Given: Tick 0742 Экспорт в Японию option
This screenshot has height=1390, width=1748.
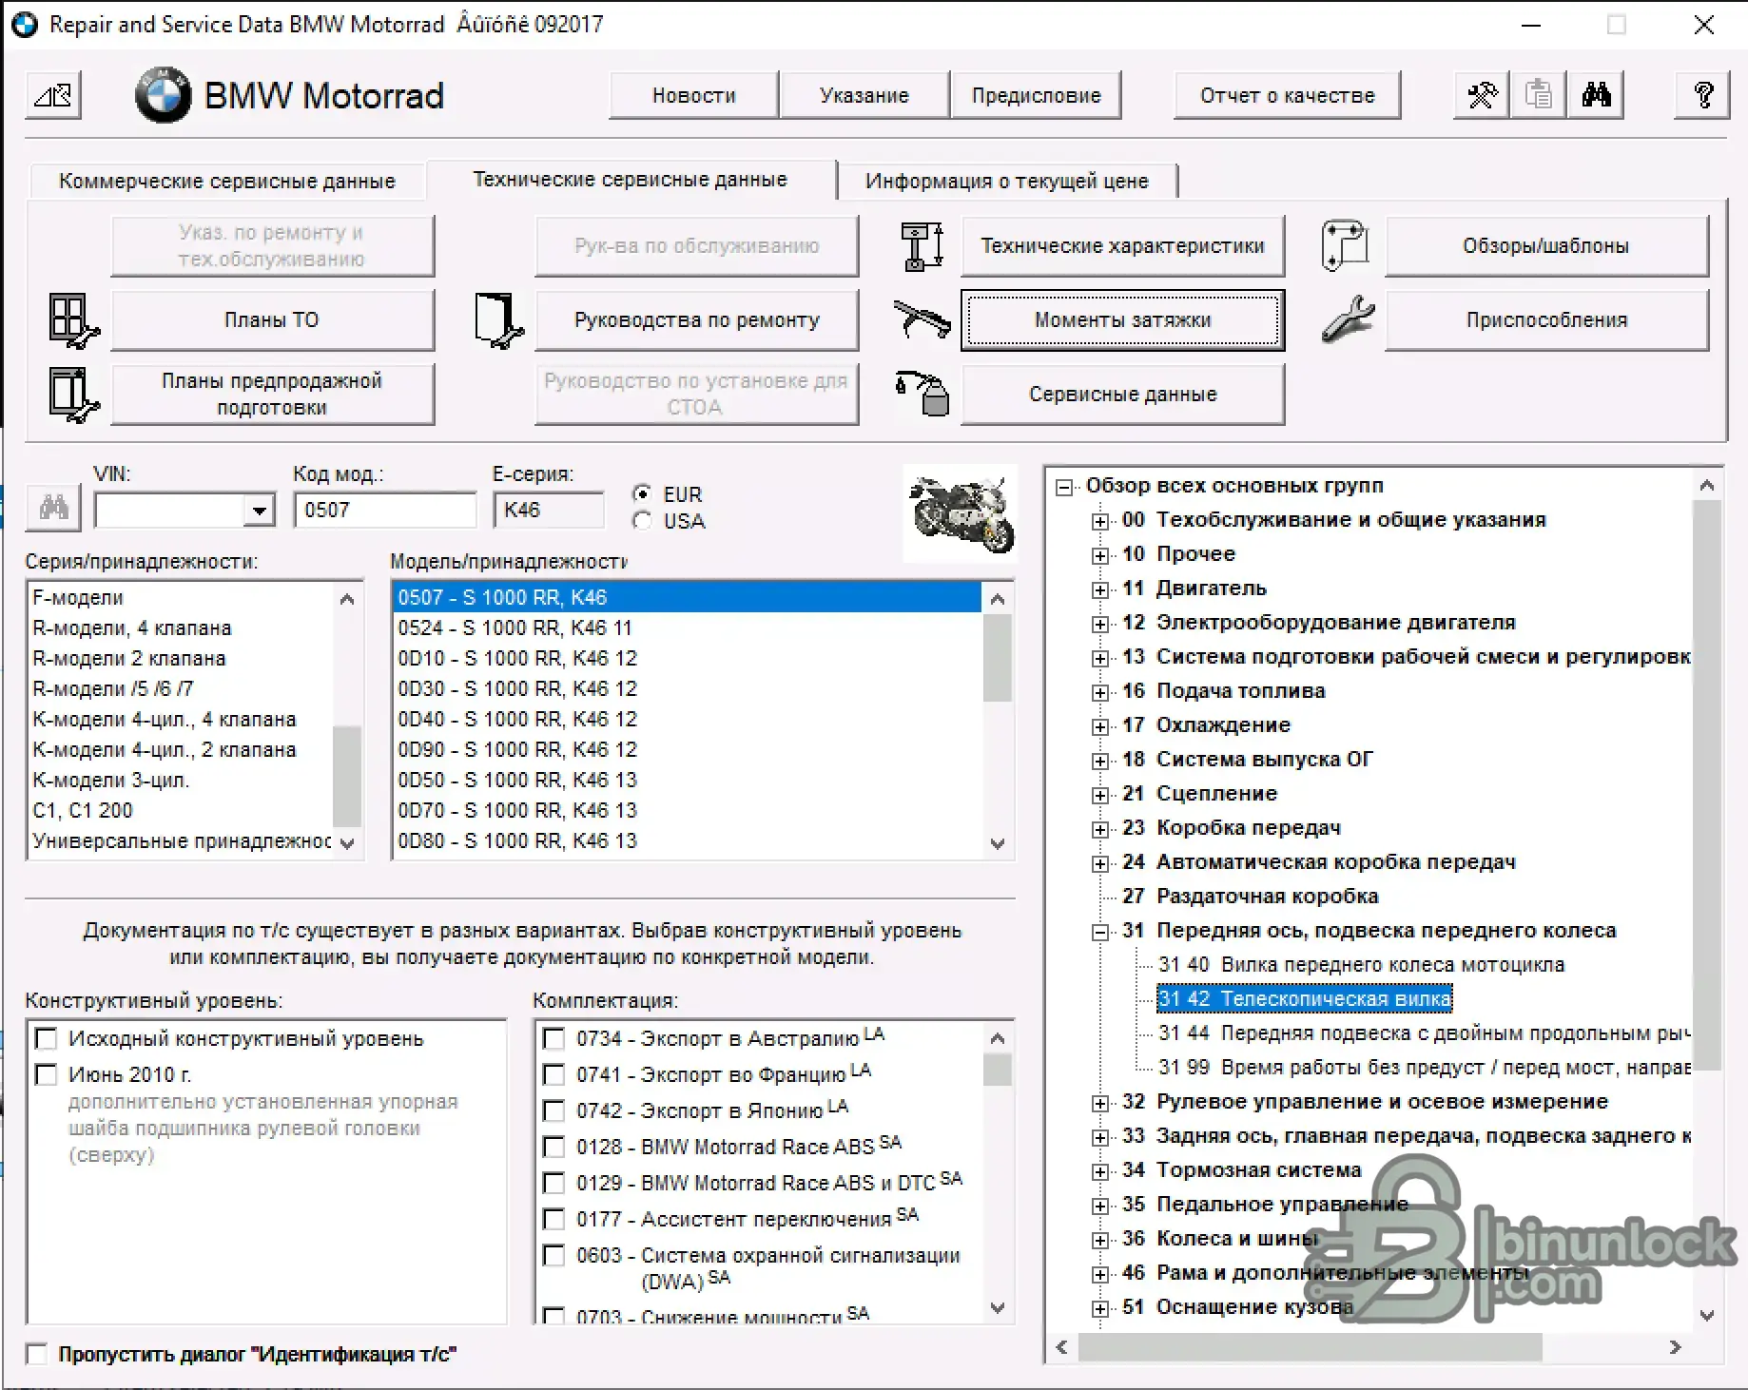Looking at the screenshot, I should coord(554,1110).
